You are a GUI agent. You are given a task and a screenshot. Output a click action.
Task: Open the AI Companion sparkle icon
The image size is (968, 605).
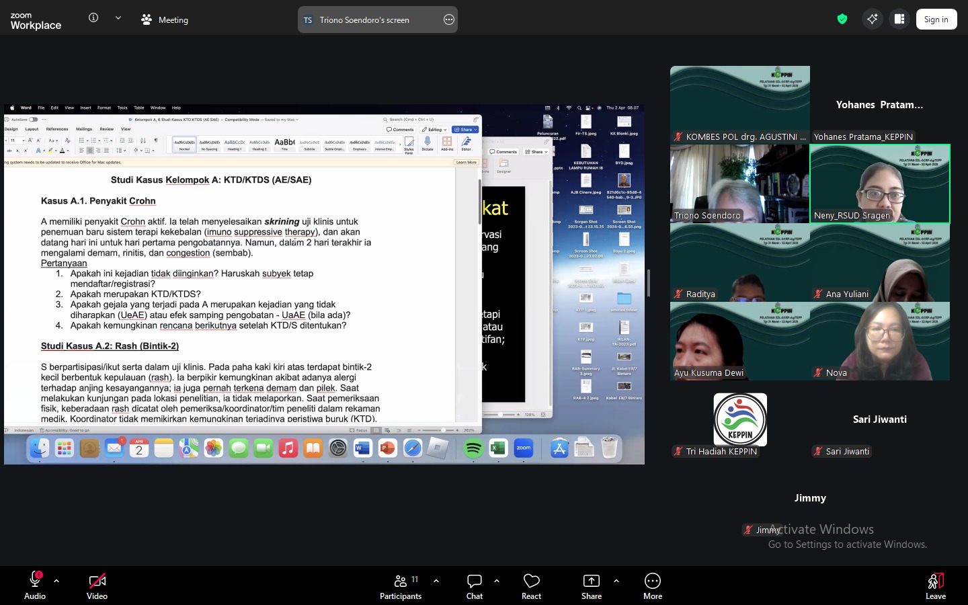tap(872, 19)
